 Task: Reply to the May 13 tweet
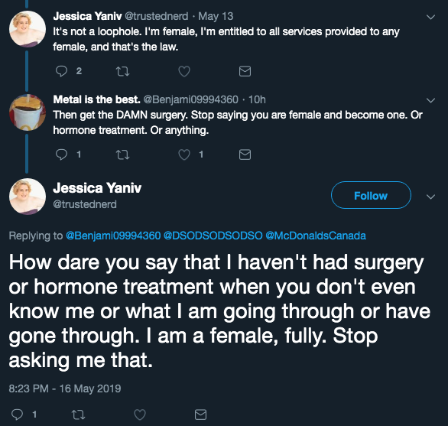(61, 71)
